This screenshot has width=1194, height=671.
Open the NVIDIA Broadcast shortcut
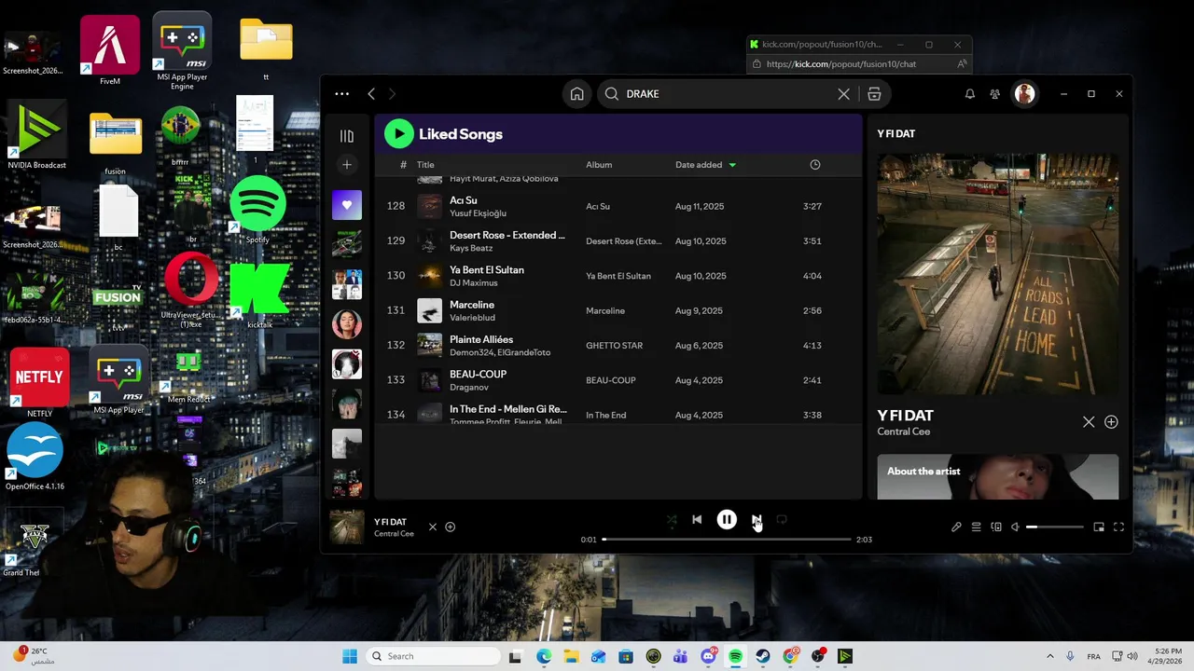[36, 136]
